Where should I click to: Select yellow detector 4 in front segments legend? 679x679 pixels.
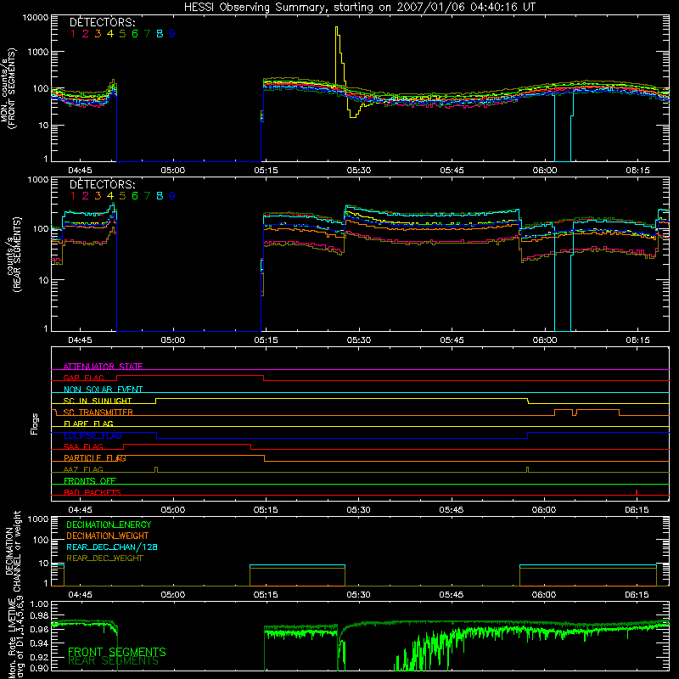pos(110,34)
